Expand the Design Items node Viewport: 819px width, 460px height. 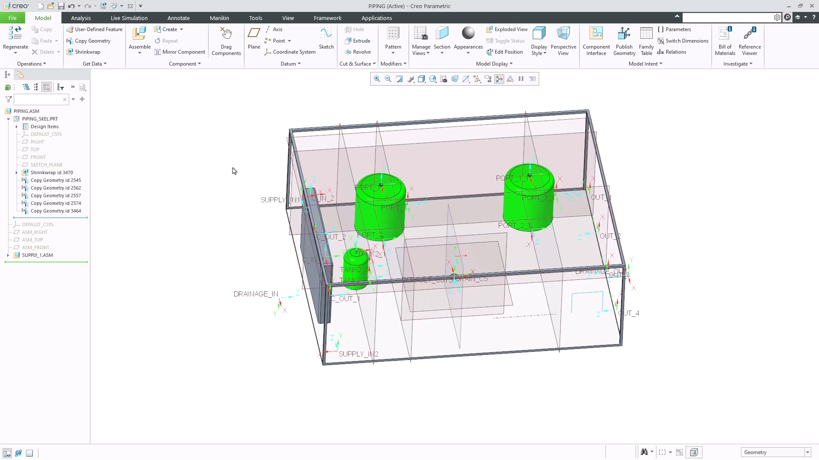coord(16,126)
